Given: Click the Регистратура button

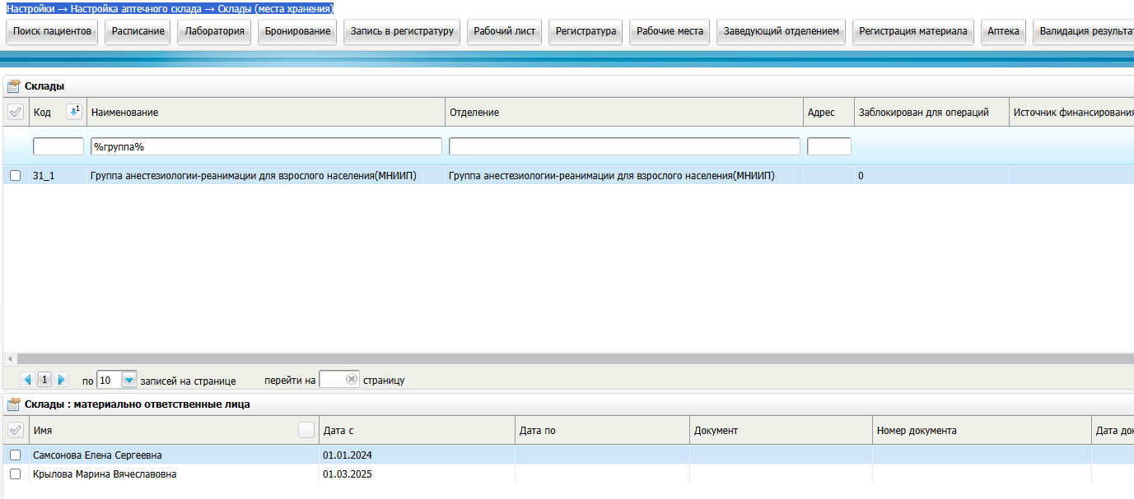Looking at the screenshot, I should point(586,31).
